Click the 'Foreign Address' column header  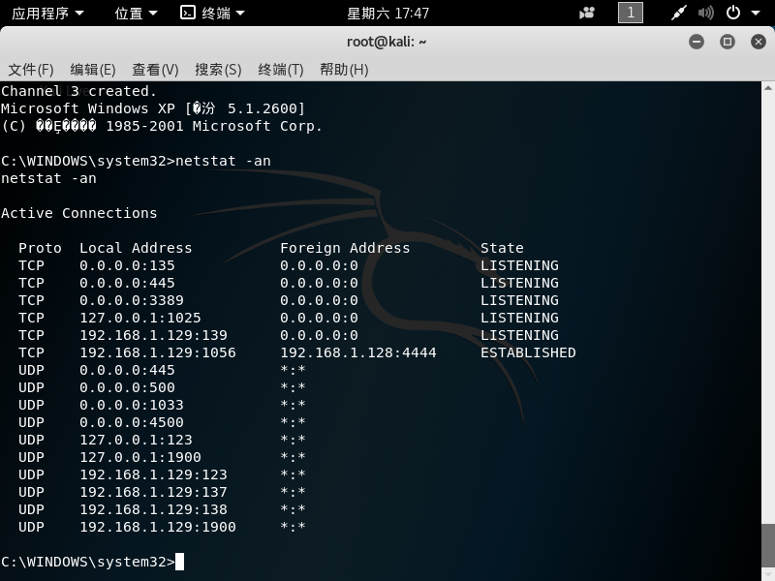click(345, 248)
